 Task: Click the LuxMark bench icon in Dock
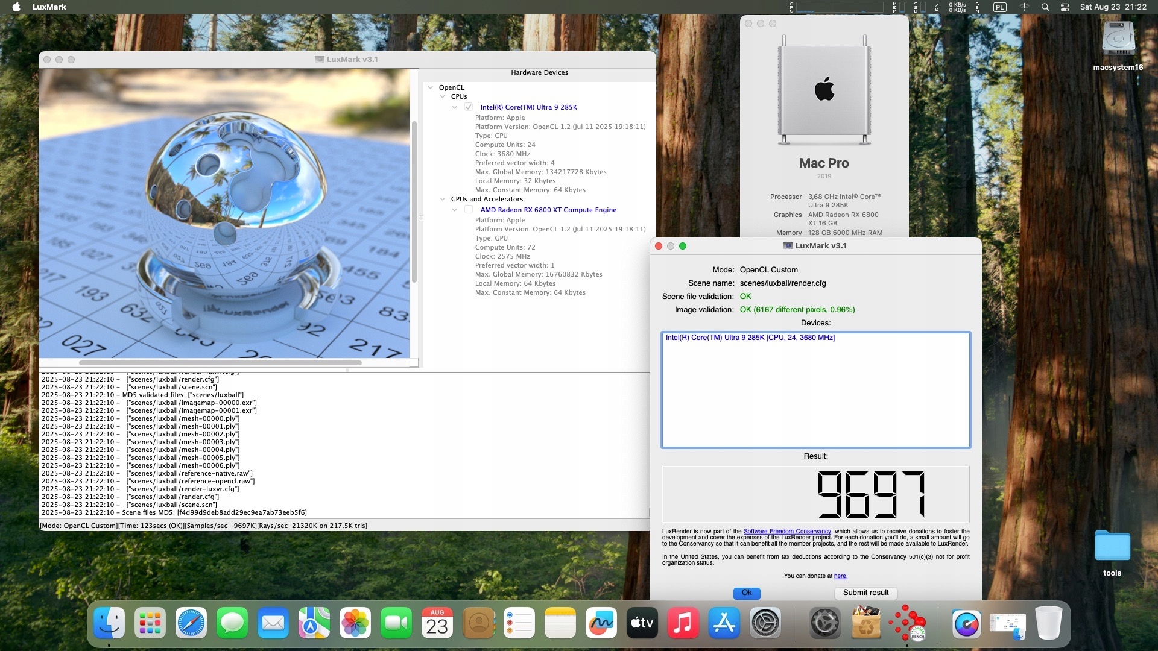tap(907, 623)
